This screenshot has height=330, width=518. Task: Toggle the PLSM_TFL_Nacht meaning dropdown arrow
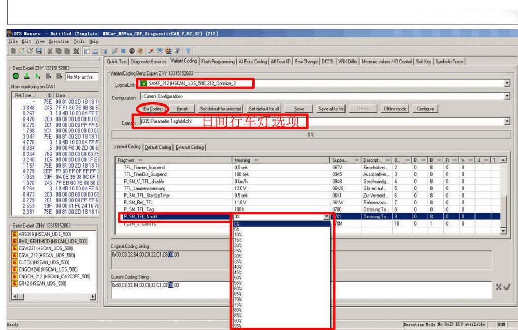(327, 217)
